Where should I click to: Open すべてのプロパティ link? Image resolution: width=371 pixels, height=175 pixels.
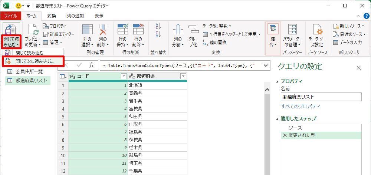[x=301, y=106]
